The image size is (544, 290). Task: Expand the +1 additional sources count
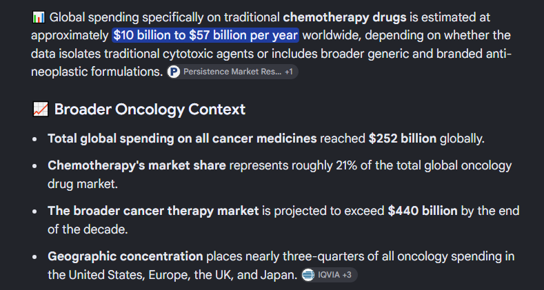pos(289,72)
